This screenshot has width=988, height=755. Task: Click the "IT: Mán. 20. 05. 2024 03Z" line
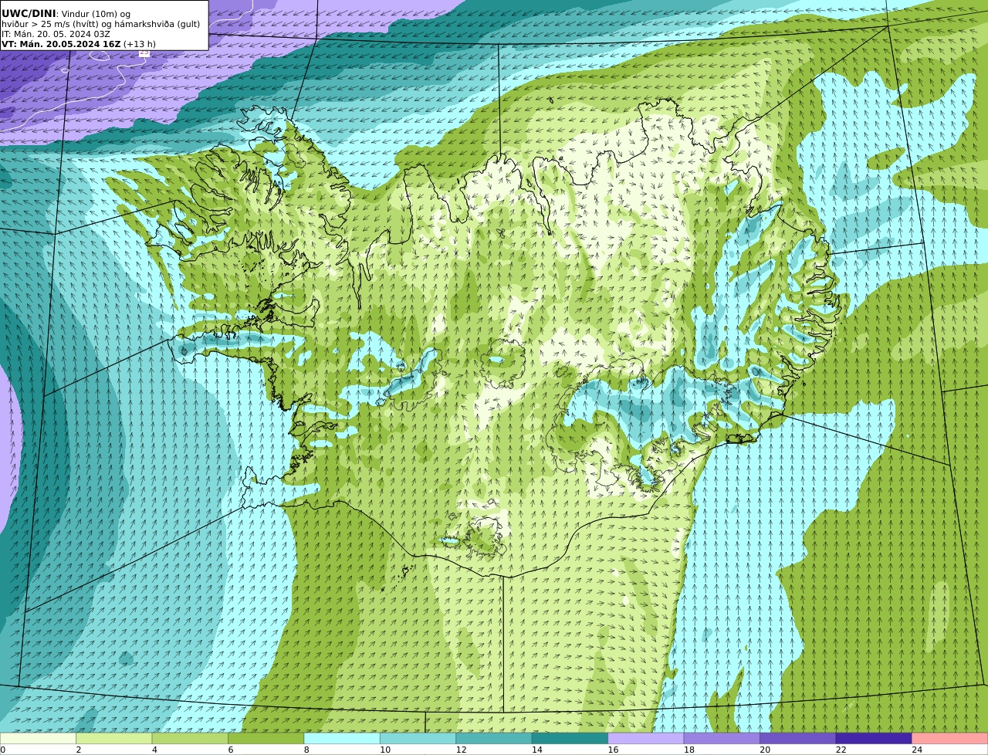[x=56, y=34]
